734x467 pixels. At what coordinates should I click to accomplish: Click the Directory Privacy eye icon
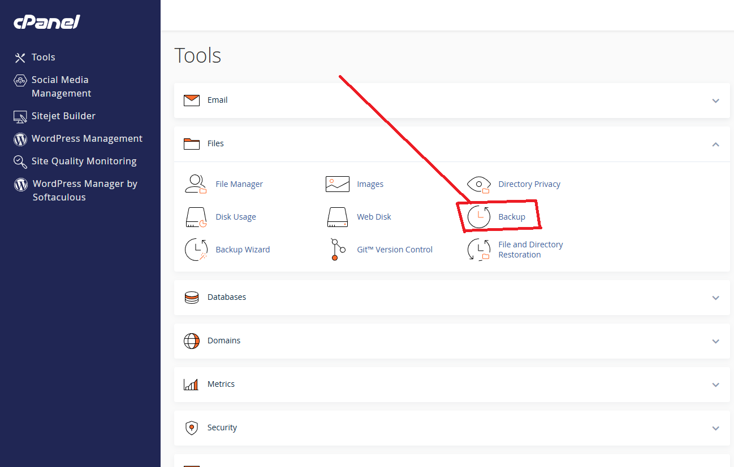479,184
